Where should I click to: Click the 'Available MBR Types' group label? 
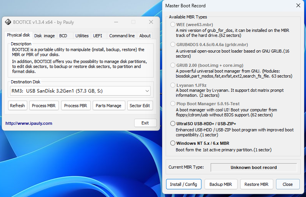coord(188,17)
